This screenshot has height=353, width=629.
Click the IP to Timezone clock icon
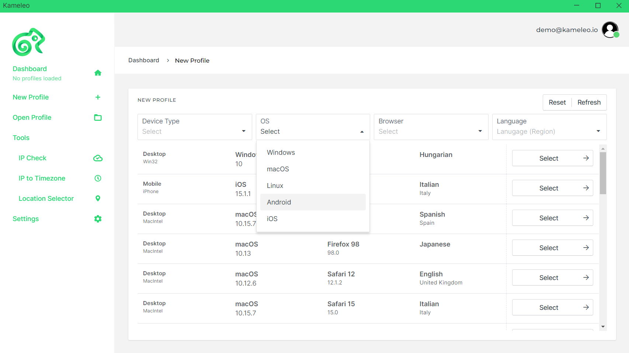(x=98, y=178)
